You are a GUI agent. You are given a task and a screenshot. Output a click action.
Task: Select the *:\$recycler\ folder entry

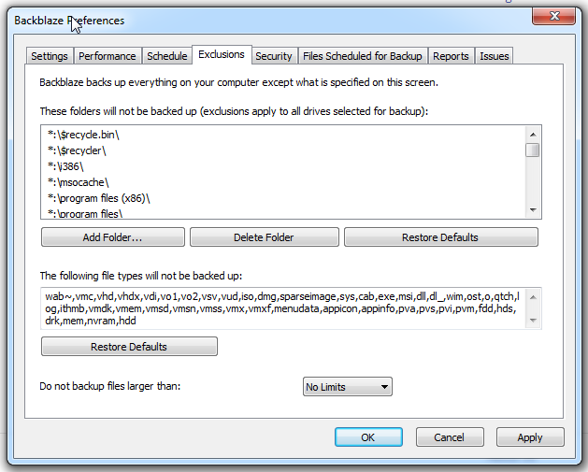pyautogui.click(x=283, y=150)
